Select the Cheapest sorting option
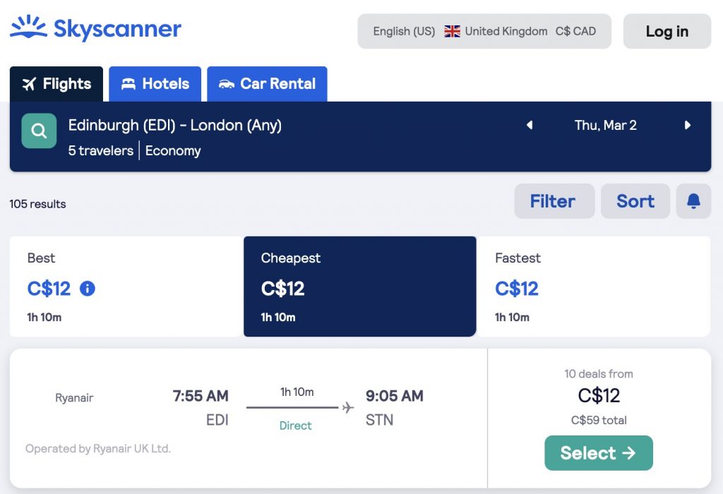 [x=359, y=287]
